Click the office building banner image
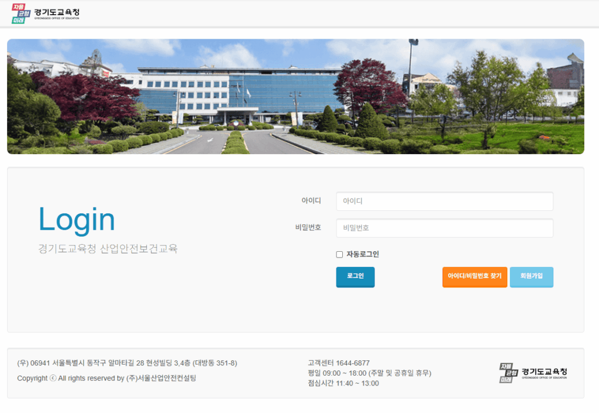This screenshot has height=413, width=599. [295, 96]
